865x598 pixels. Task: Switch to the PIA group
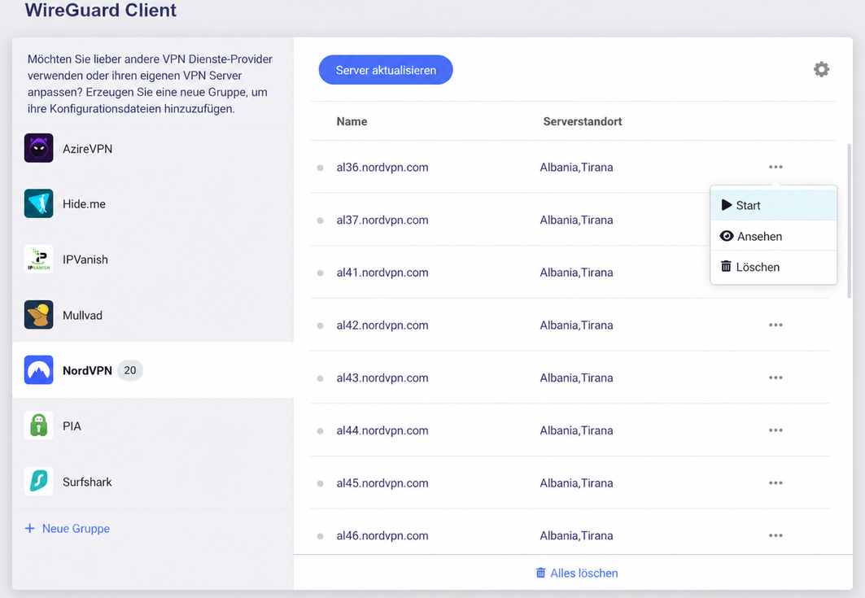pos(152,426)
